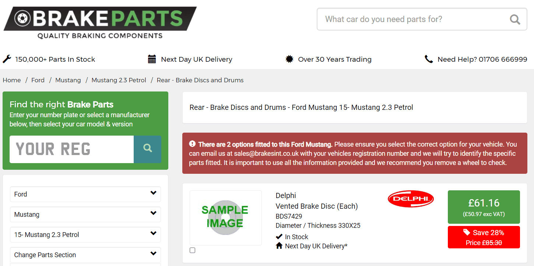Go to Home in the breadcrumb
This screenshot has height=266, width=534.
(x=12, y=80)
